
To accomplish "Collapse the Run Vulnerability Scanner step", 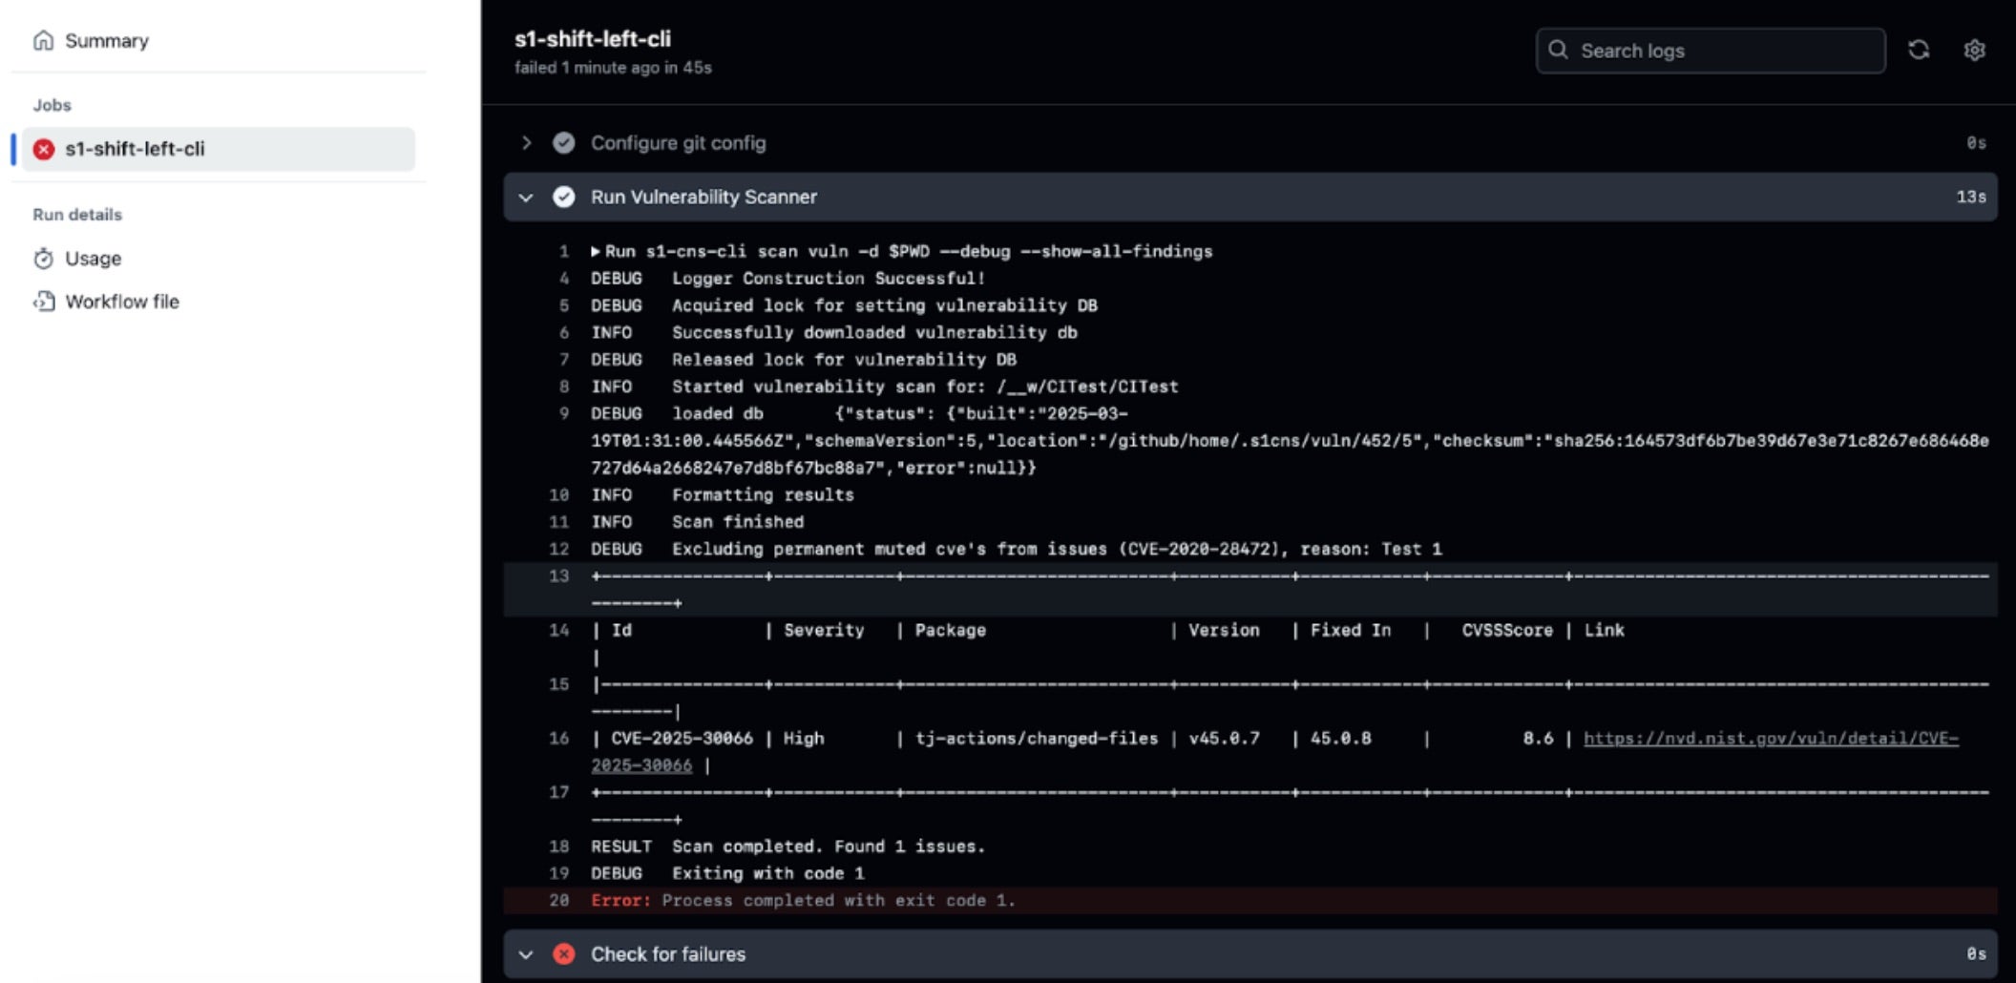I will [x=526, y=198].
